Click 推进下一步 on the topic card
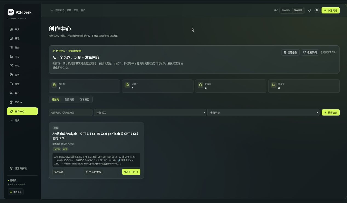 tap(131, 172)
